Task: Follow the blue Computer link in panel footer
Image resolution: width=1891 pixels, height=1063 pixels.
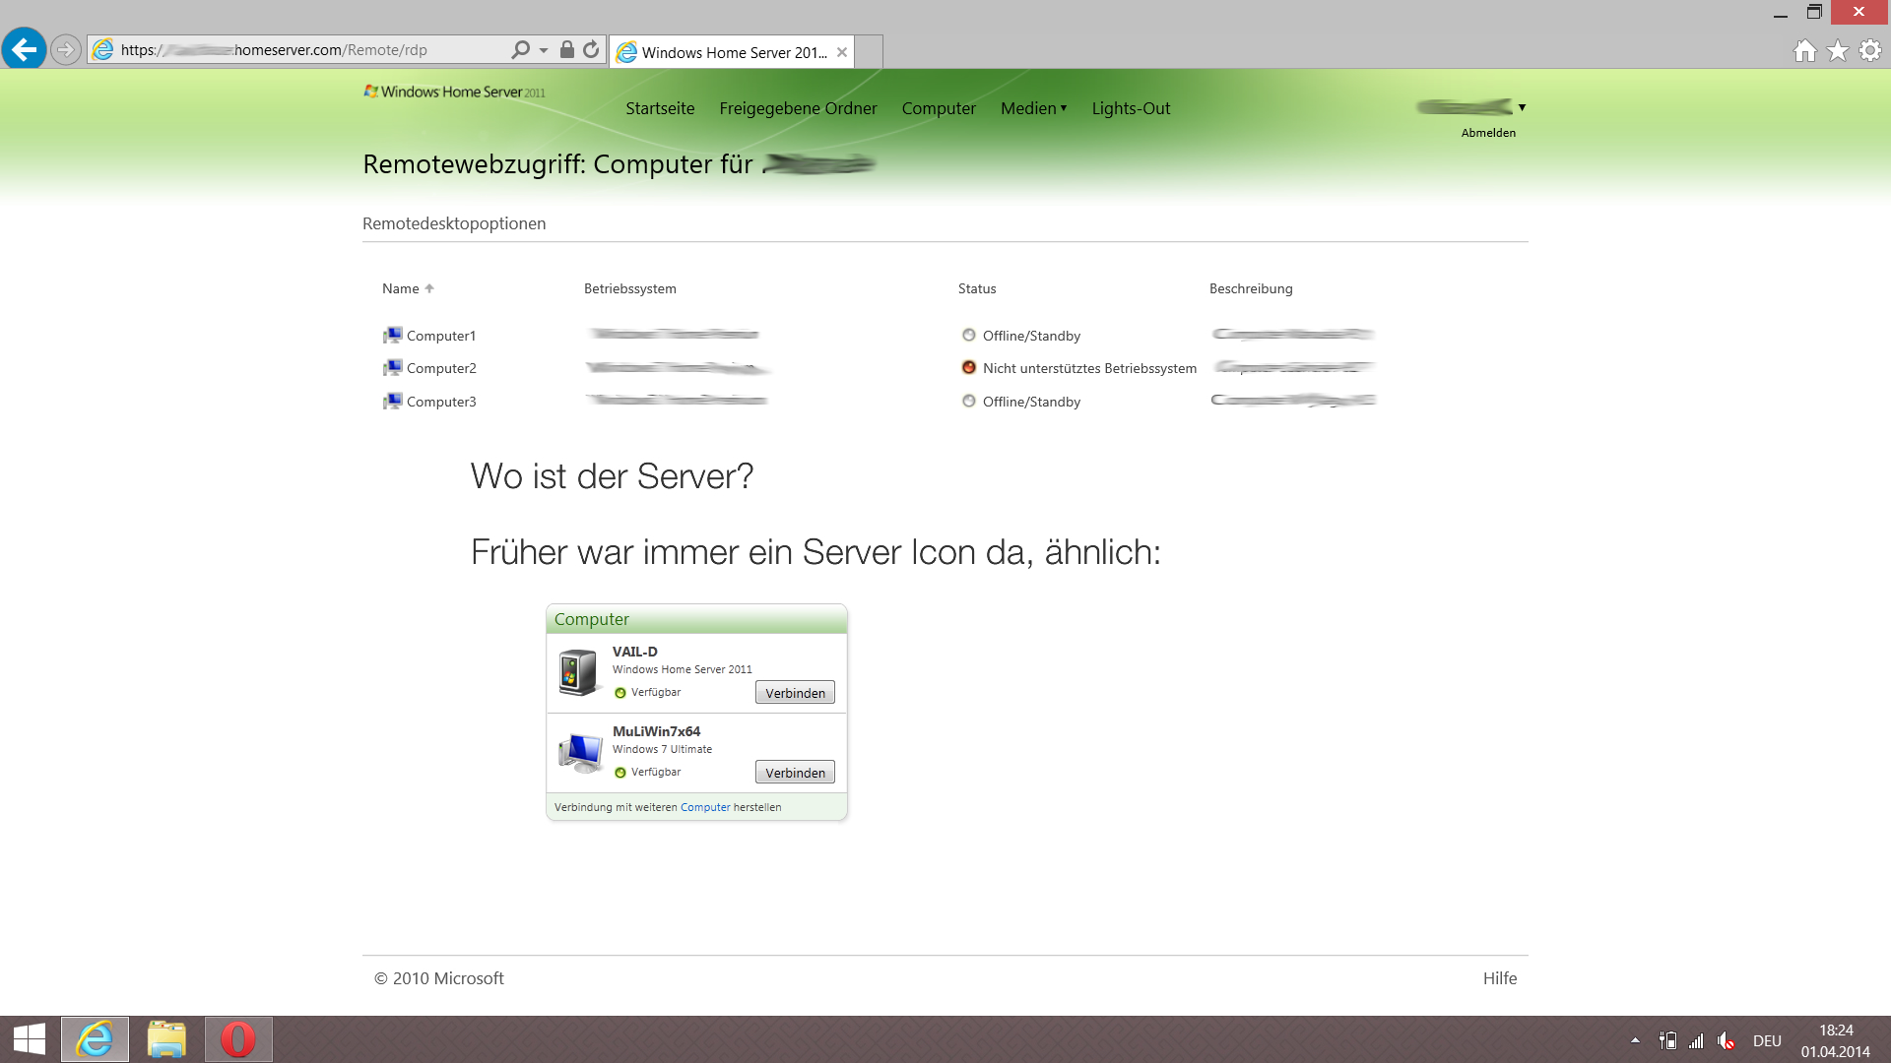Action: point(705,807)
